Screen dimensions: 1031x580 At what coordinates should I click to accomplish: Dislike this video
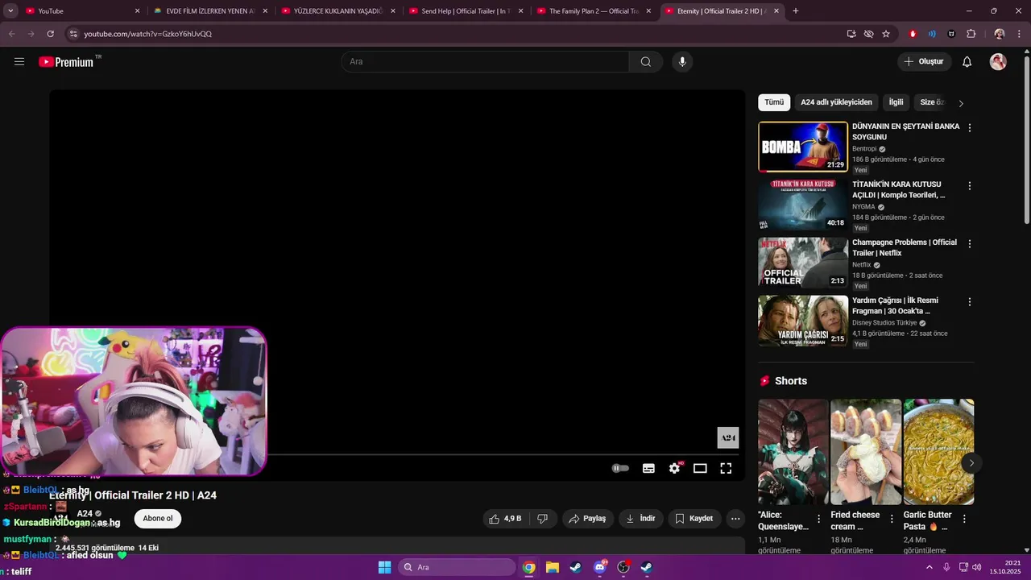(x=543, y=519)
